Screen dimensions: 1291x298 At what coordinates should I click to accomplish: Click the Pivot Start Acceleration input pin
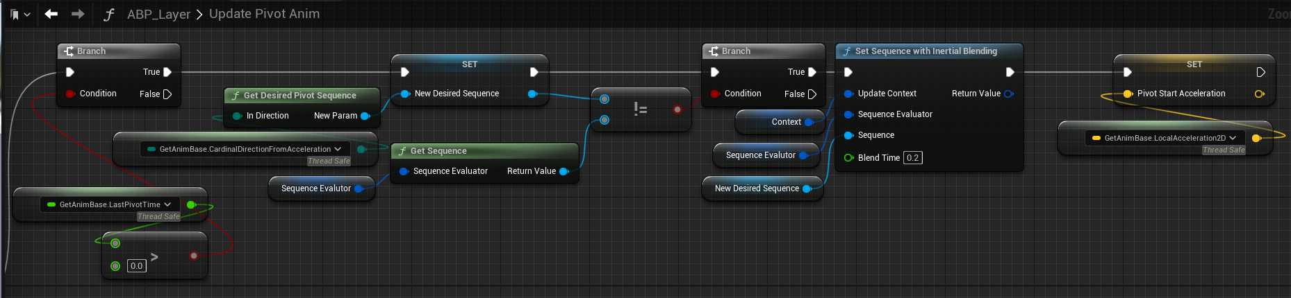(x=1128, y=94)
